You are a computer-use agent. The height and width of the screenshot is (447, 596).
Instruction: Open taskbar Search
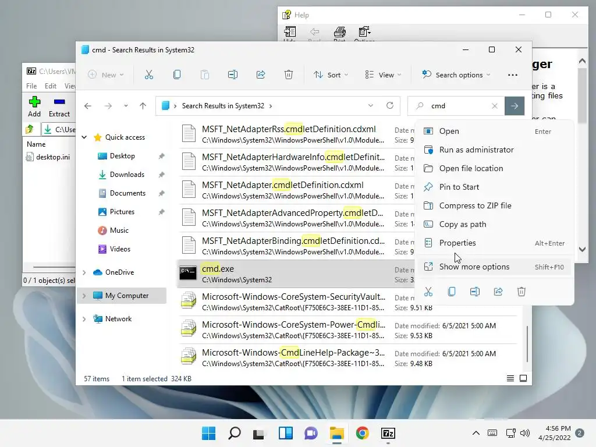coord(234,433)
